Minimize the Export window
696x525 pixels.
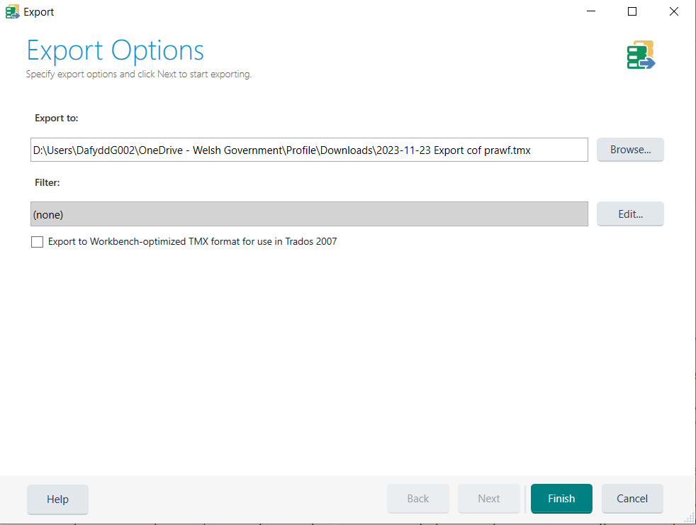(x=591, y=11)
